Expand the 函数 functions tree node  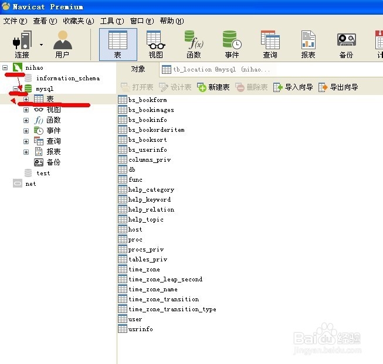pos(26,120)
